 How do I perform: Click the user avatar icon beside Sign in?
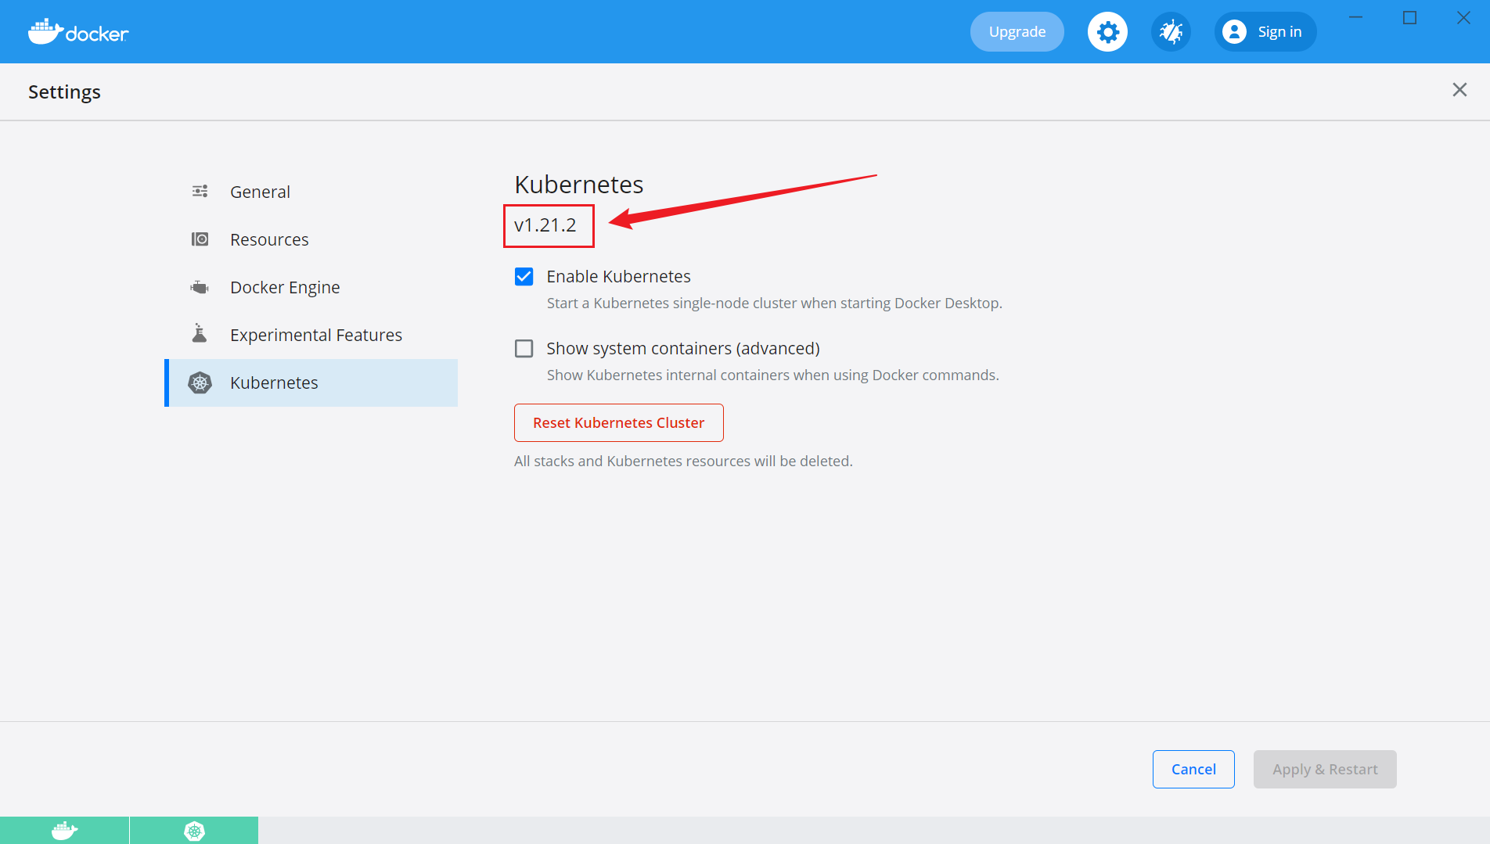(x=1234, y=32)
